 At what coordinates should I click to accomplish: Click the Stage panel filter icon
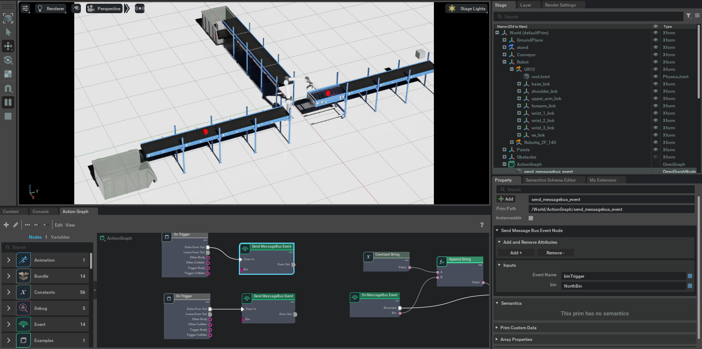688,16
